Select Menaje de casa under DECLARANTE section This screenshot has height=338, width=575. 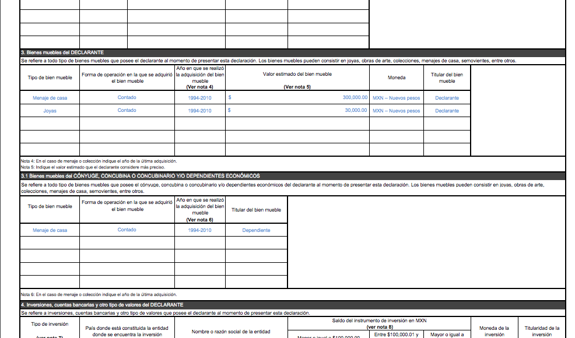[x=50, y=98]
